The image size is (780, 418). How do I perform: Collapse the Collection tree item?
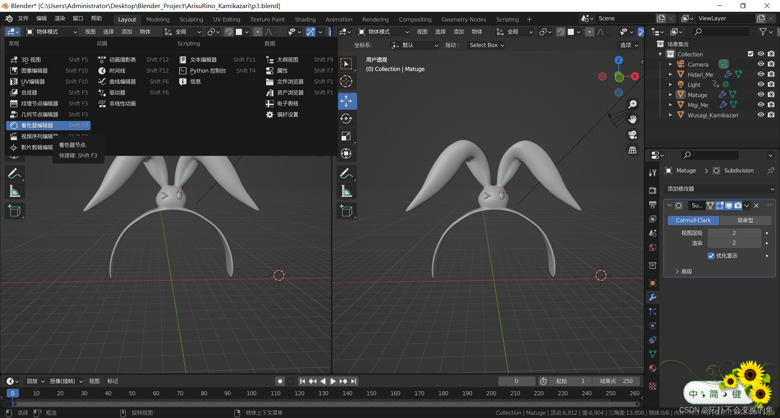pos(660,54)
